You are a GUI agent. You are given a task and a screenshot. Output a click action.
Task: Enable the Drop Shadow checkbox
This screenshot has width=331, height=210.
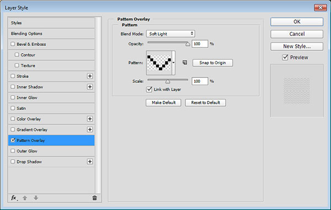13,161
